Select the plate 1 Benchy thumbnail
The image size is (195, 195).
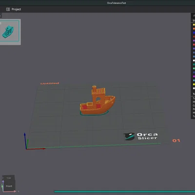[9, 31]
